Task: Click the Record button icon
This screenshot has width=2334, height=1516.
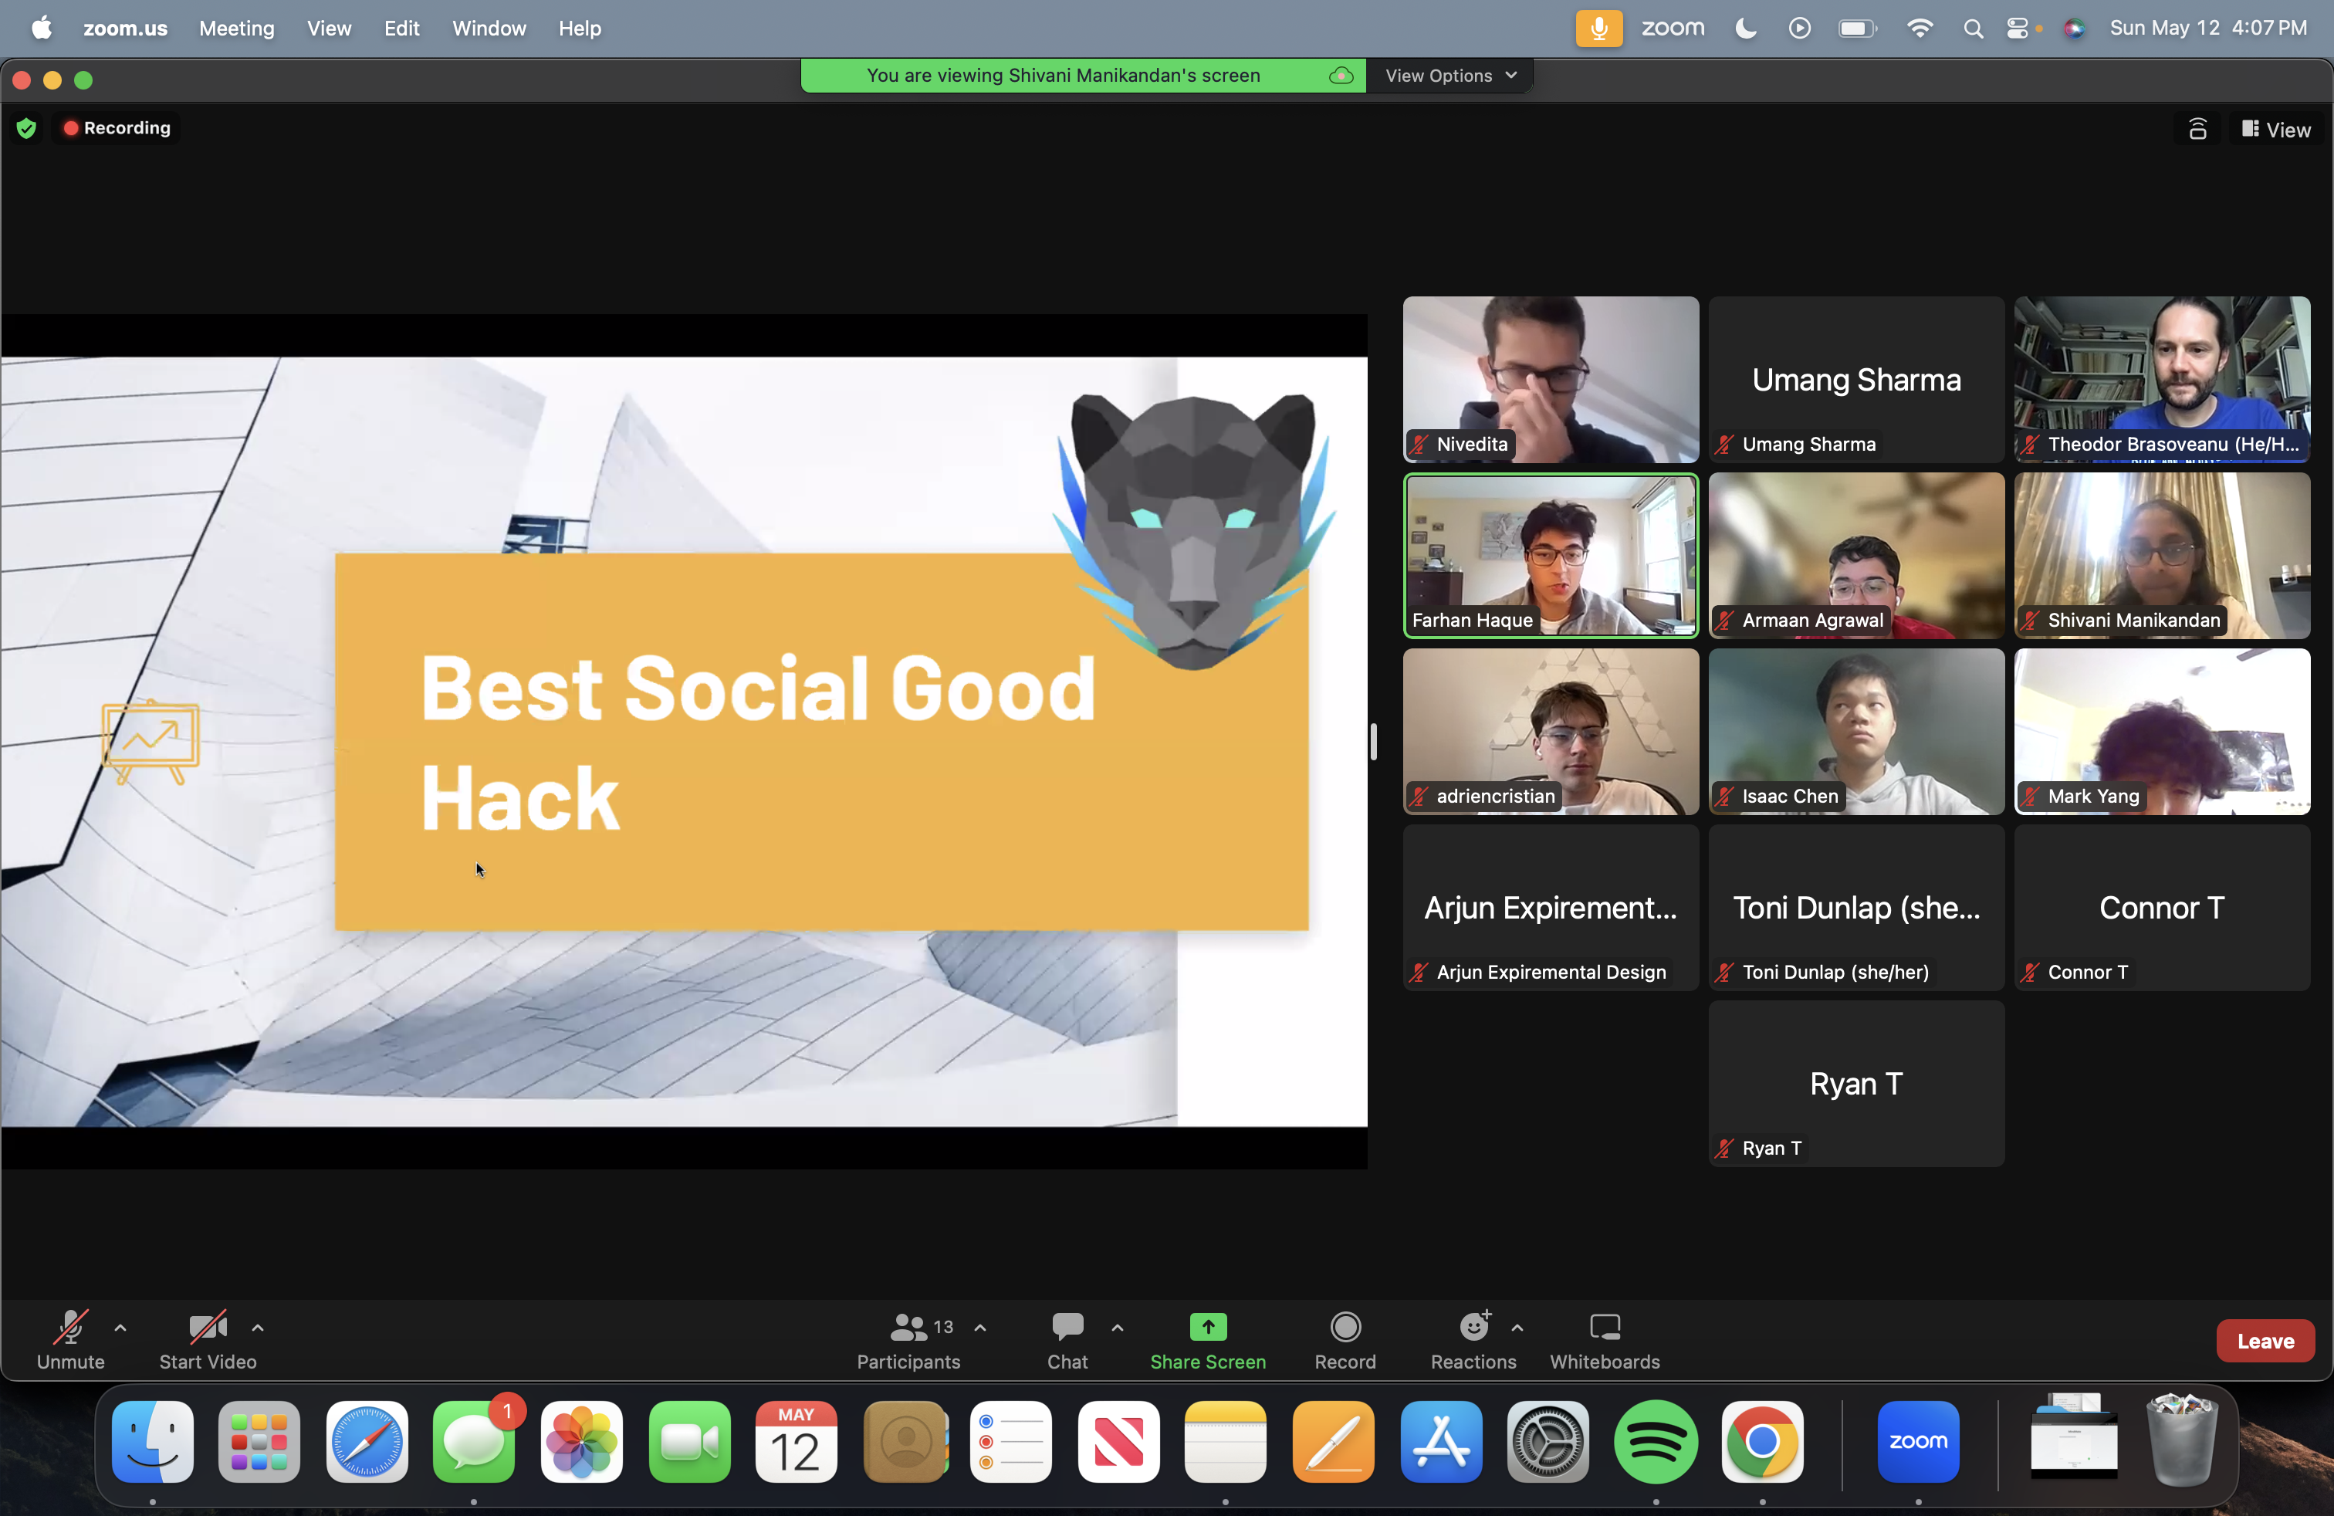Action: tap(1345, 1327)
